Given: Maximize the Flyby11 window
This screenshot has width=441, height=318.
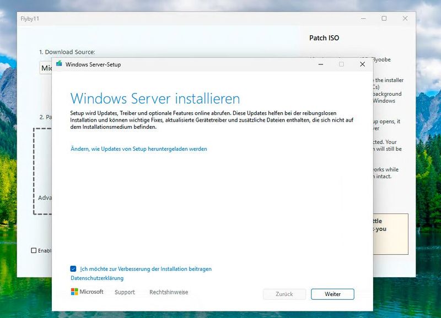Looking at the screenshot, I should [384, 19].
